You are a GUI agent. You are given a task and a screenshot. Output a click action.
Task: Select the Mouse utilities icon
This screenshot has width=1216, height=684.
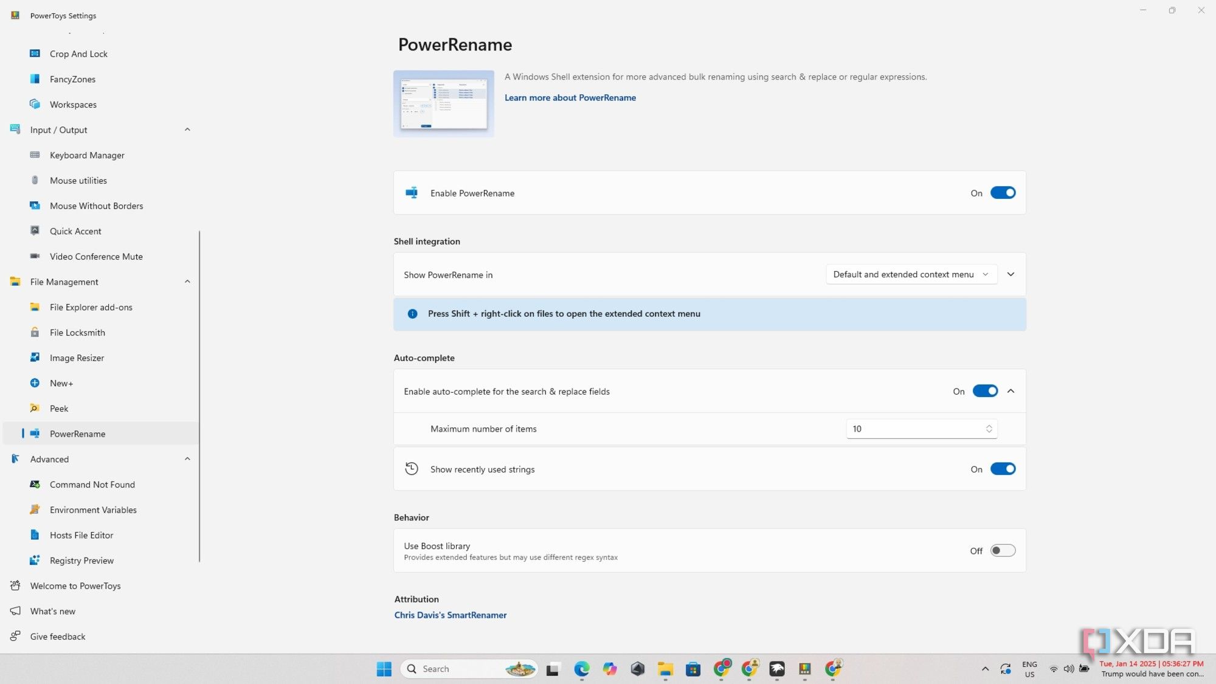pyautogui.click(x=35, y=180)
